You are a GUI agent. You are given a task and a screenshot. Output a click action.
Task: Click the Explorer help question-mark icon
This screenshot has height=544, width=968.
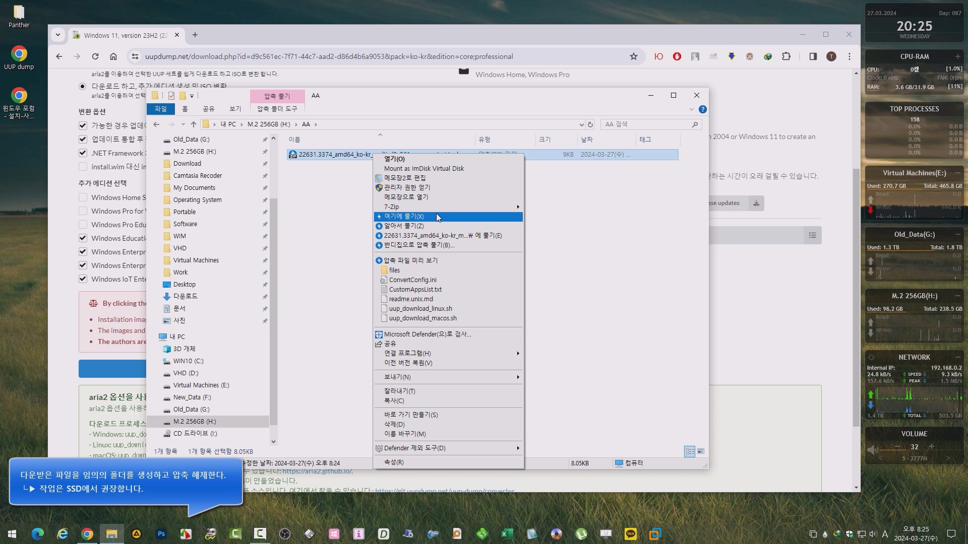[703, 109]
